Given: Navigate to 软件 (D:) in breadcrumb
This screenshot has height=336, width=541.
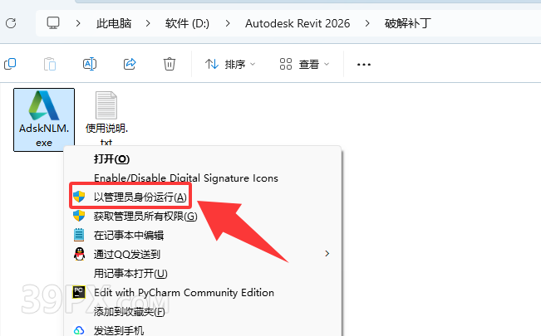Looking at the screenshot, I should click(x=187, y=23).
